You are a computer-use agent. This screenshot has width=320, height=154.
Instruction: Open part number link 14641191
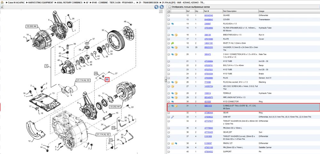pyautogui.click(x=209, y=43)
